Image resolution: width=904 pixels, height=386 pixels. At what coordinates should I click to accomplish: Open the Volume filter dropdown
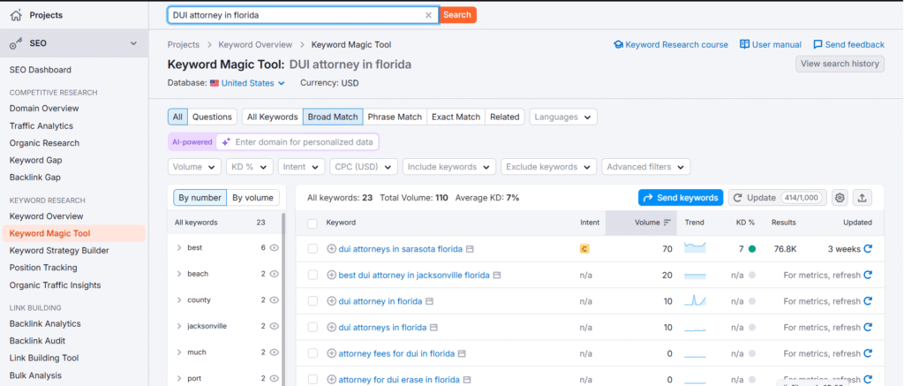[195, 167]
